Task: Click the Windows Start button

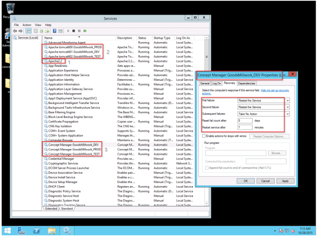Action: tap(7, 231)
